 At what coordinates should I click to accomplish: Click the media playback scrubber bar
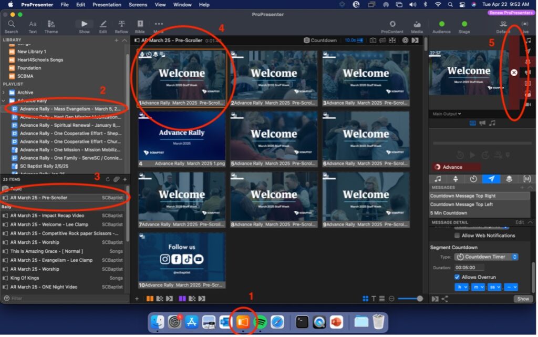tap(481, 143)
